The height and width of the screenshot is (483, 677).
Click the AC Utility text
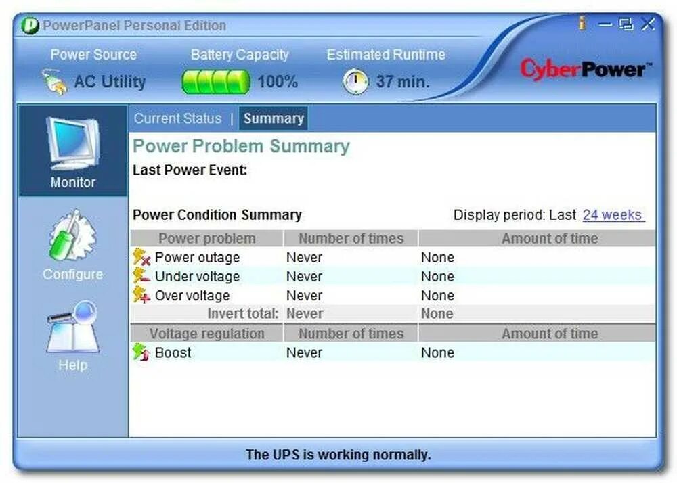tap(110, 81)
